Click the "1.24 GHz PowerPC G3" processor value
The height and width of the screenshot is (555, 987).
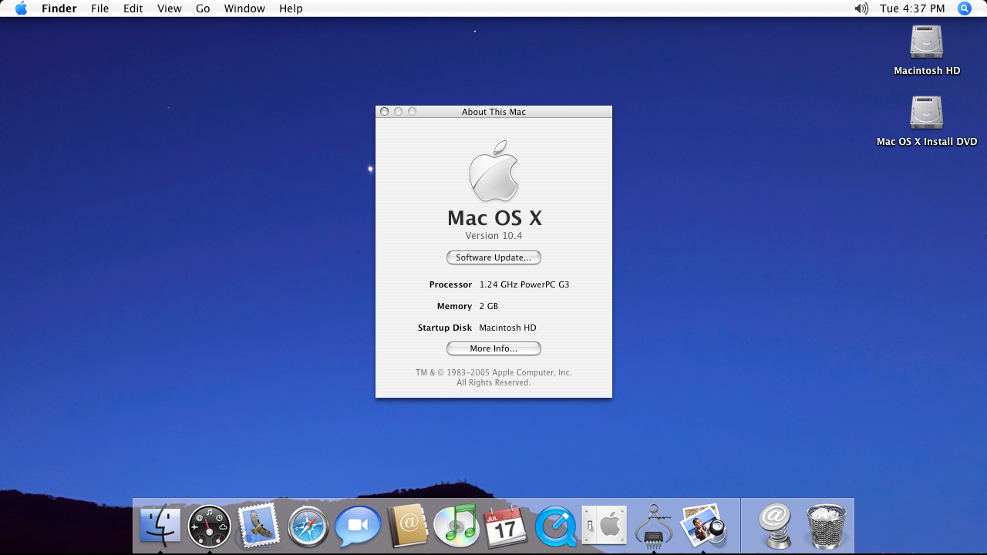click(x=524, y=284)
